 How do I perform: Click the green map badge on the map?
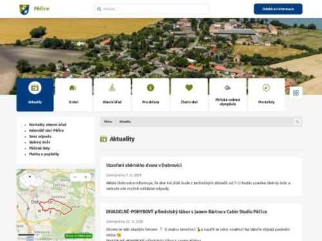(x=79, y=236)
